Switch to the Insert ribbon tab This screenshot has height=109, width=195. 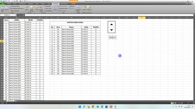[15, 4]
